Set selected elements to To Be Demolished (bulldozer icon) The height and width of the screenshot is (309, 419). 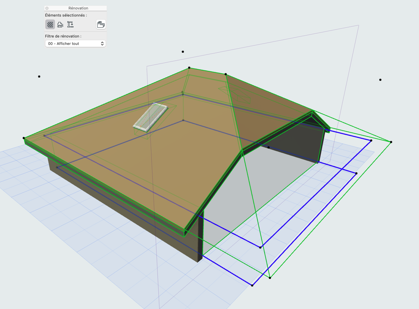click(60, 24)
